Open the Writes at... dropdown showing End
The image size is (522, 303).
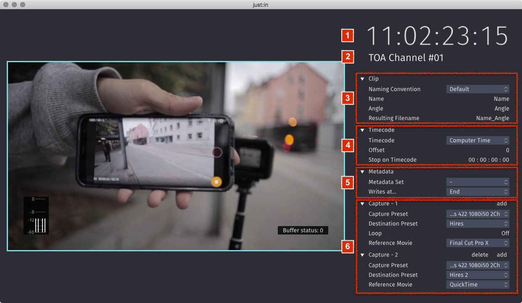click(x=477, y=192)
